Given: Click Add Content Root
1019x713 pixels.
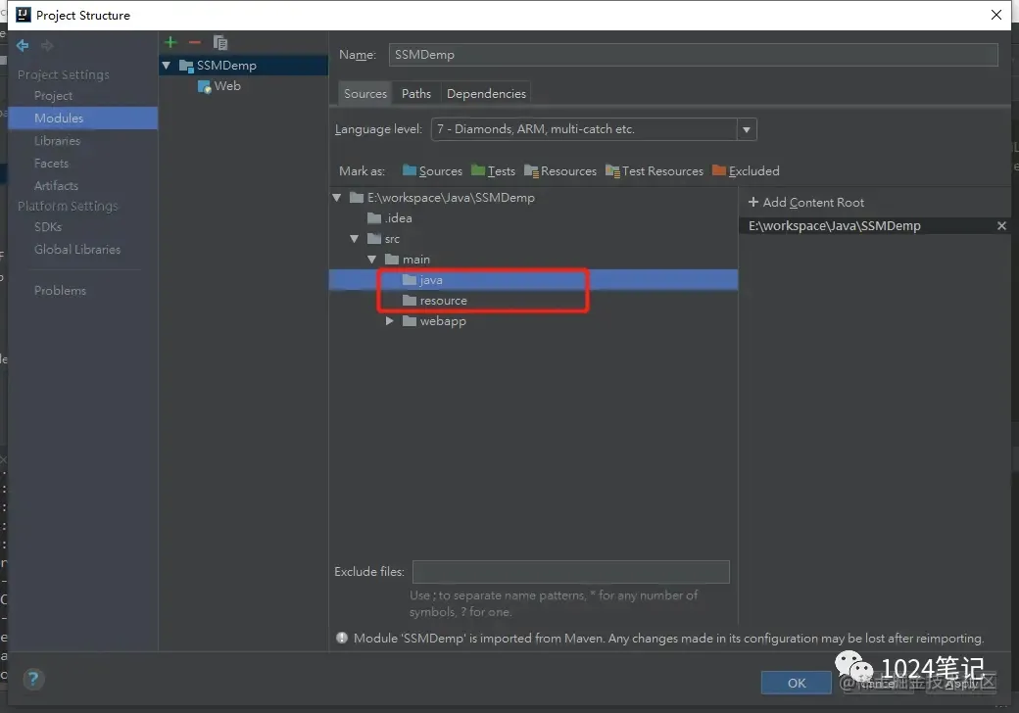Looking at the screenshot, I should tap(805, 203).
